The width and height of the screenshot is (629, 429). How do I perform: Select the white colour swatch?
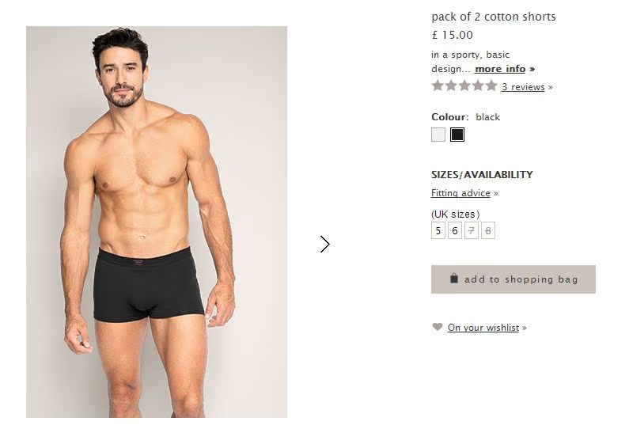pyautogui.click(x=438, y=135)
